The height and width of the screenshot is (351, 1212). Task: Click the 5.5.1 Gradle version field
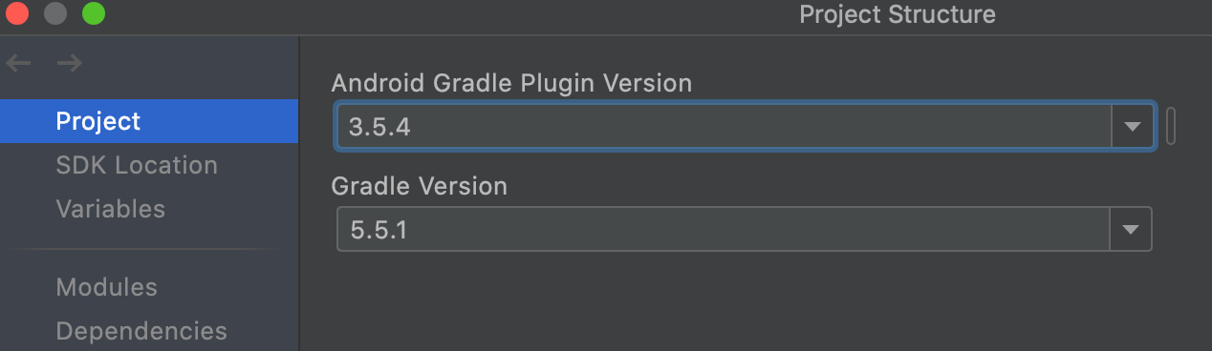(x=725, y=230)
